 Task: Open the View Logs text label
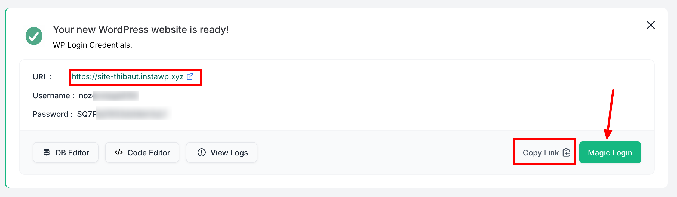click(x=229, y=153)
